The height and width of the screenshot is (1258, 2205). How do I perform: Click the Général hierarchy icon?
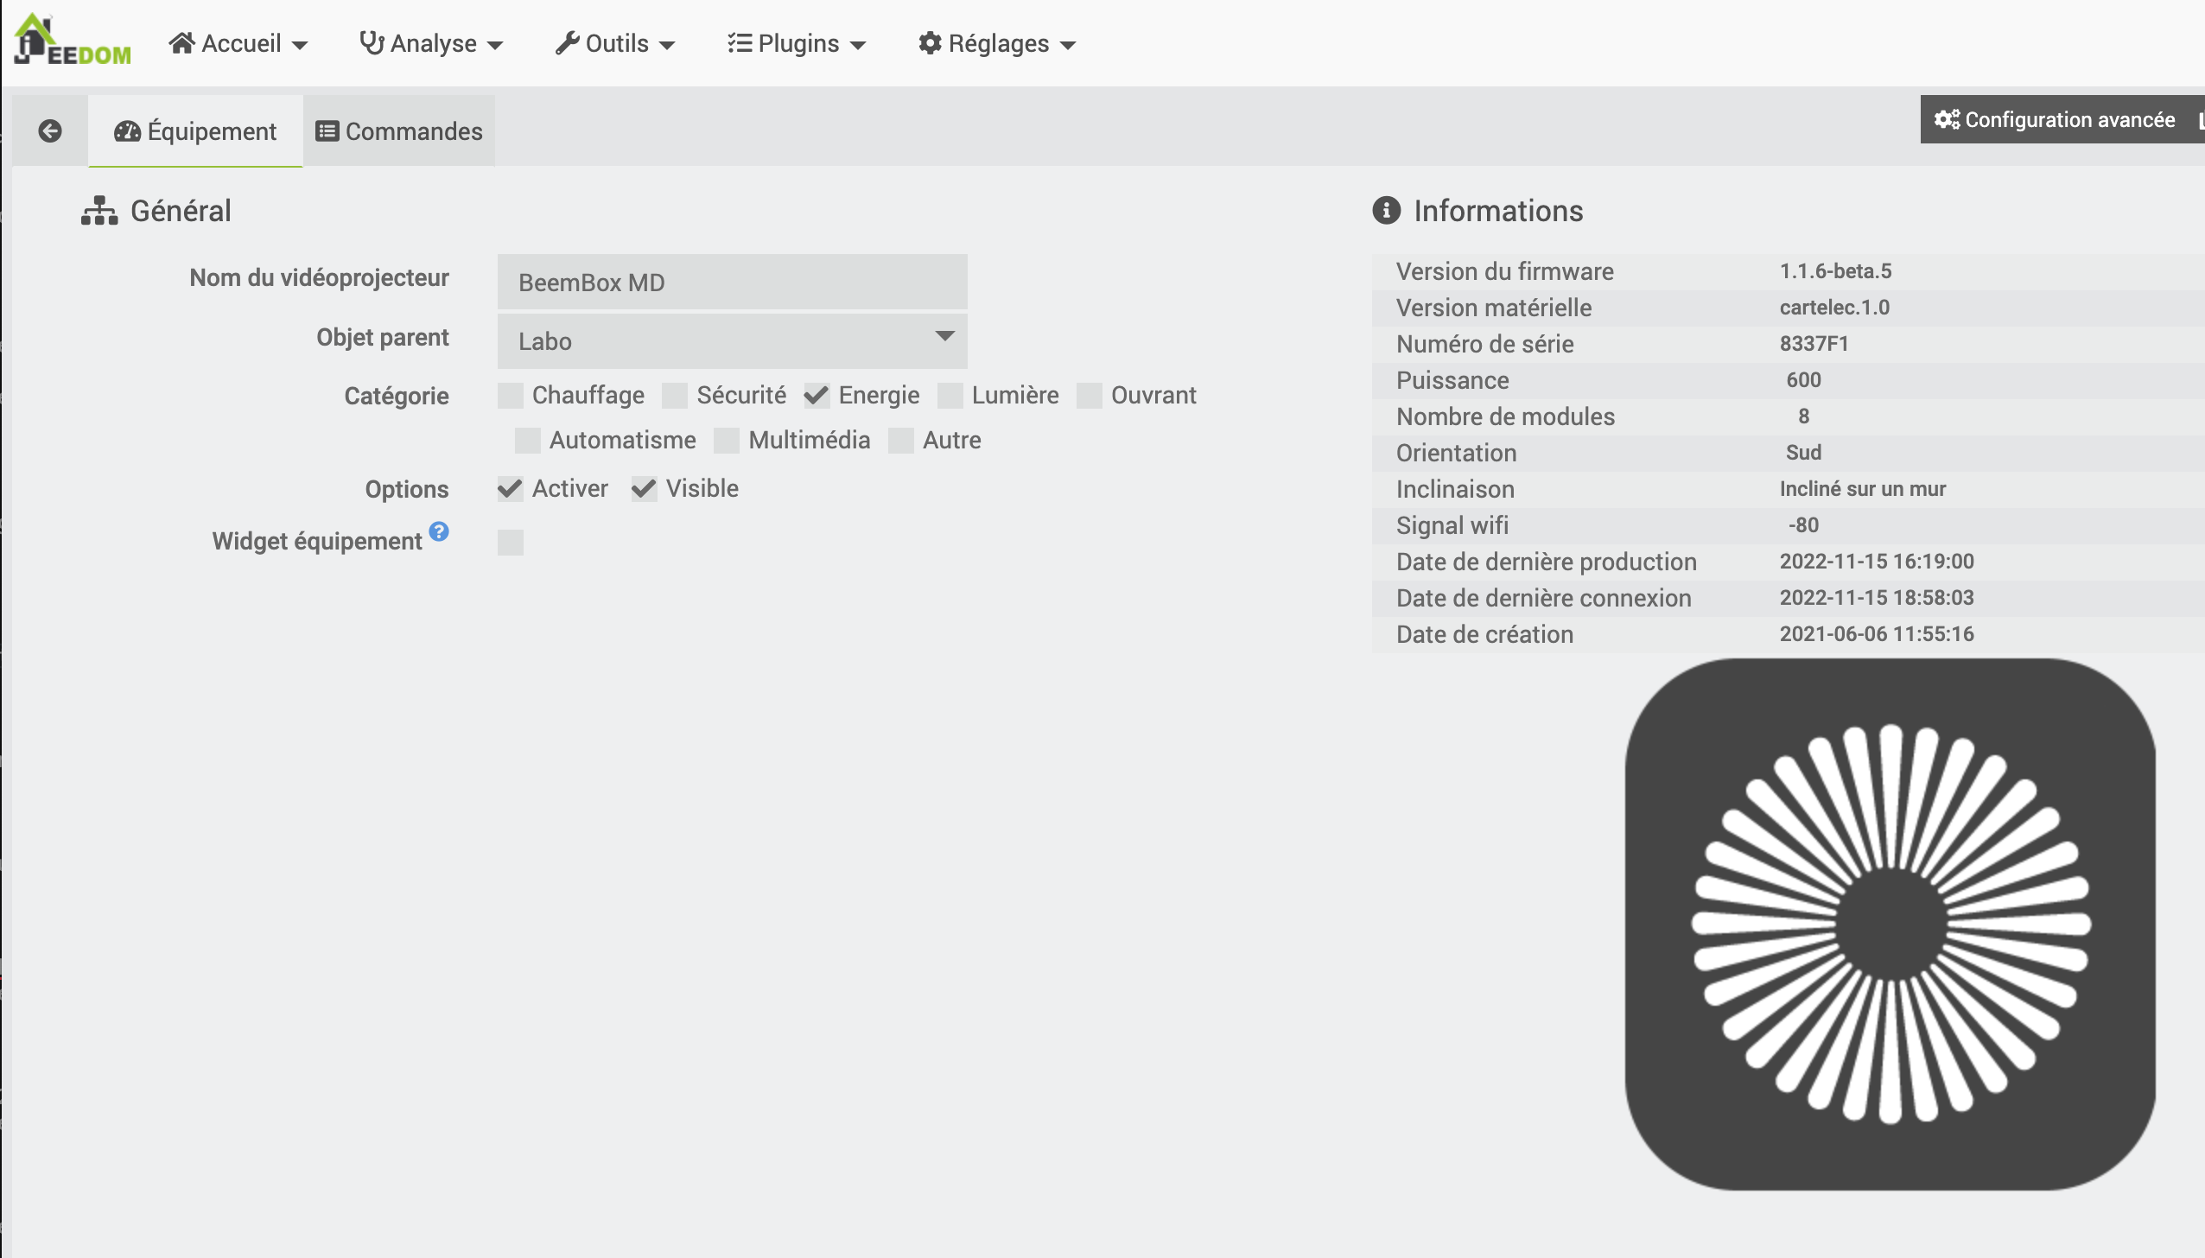click(99, 210)
